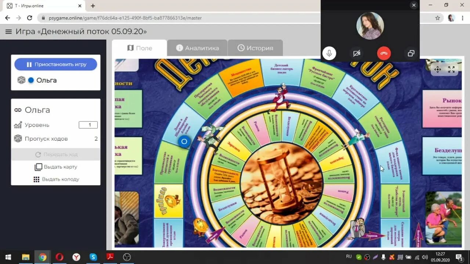Screen dimensions: 470x264
Task: Switch to the Поле tab
Action: pyautogui.click(x=140, y=48)
